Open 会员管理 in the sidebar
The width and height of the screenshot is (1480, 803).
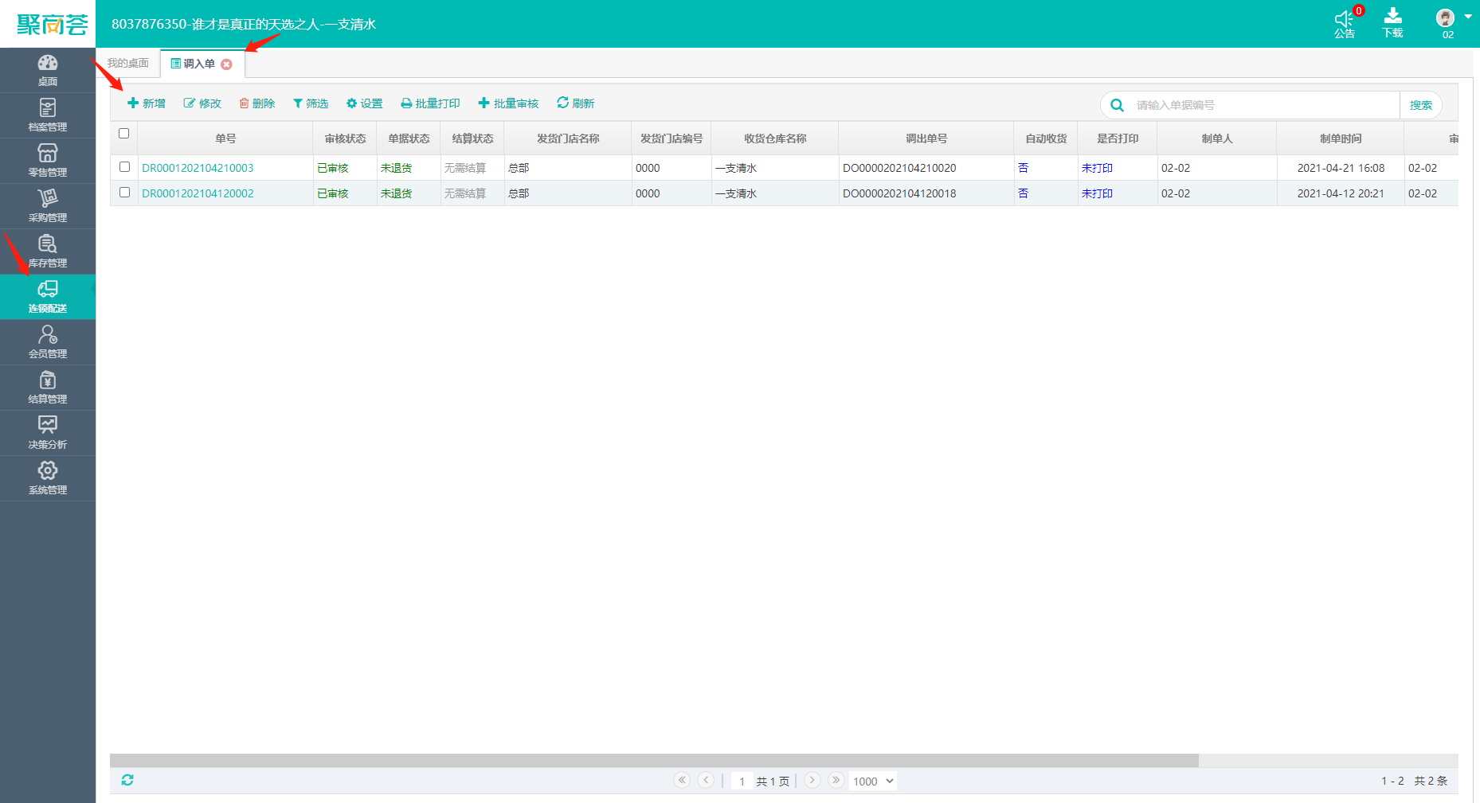(x=48, y=342)
